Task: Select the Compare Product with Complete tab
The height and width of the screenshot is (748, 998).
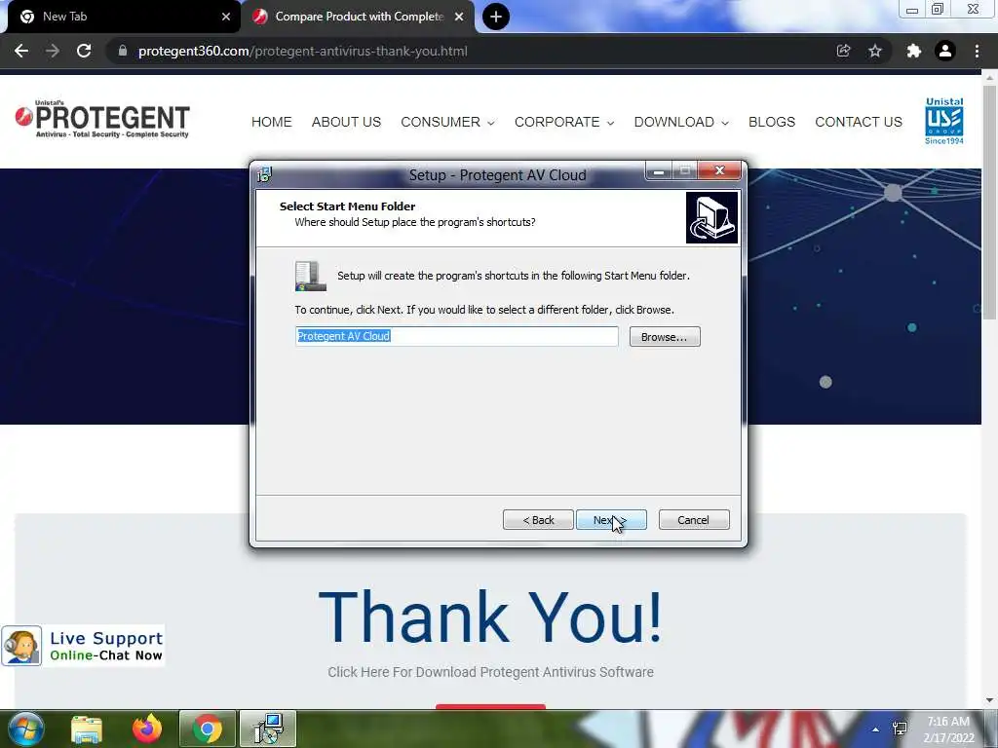Action: (359, 17)
